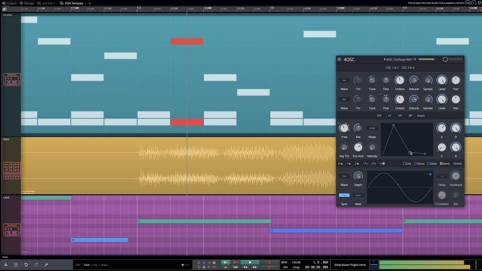Image resolution: width=482 pixels, height=271 pixels.
Task: Open the Drums track instrument icon
Action: tap(12, 79)
